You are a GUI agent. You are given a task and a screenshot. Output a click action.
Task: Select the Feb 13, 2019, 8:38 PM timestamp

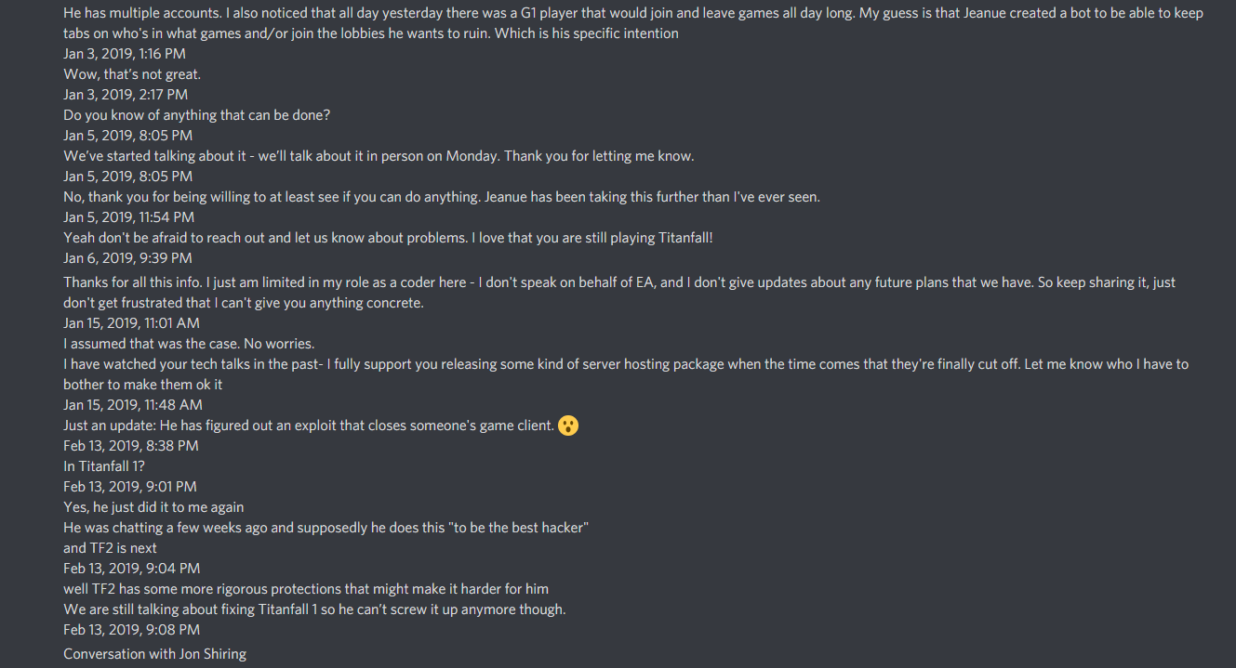[x=131, y=446]
